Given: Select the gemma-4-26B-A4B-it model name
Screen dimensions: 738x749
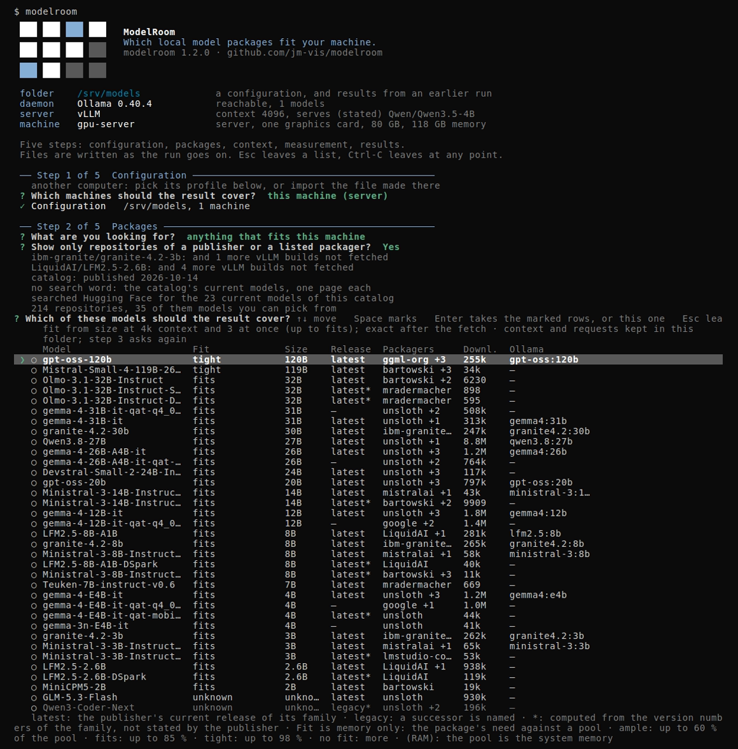Looking at the screenshot, I should (94, 452).
